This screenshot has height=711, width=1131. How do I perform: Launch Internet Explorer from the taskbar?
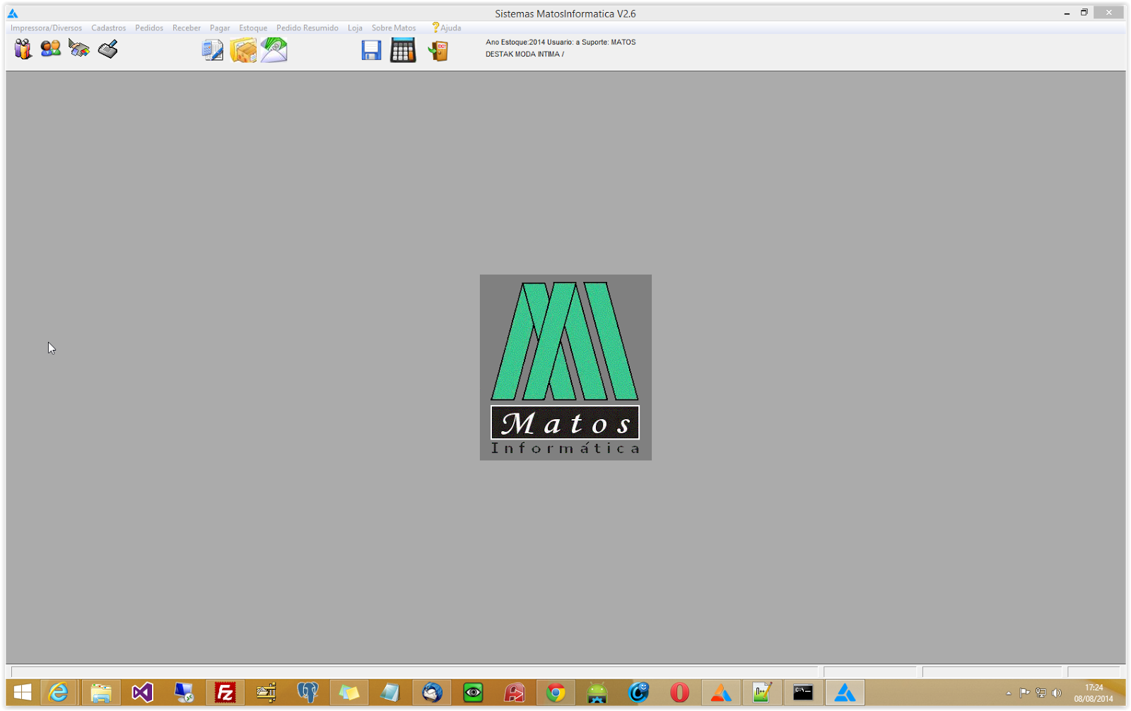point(59,693)
